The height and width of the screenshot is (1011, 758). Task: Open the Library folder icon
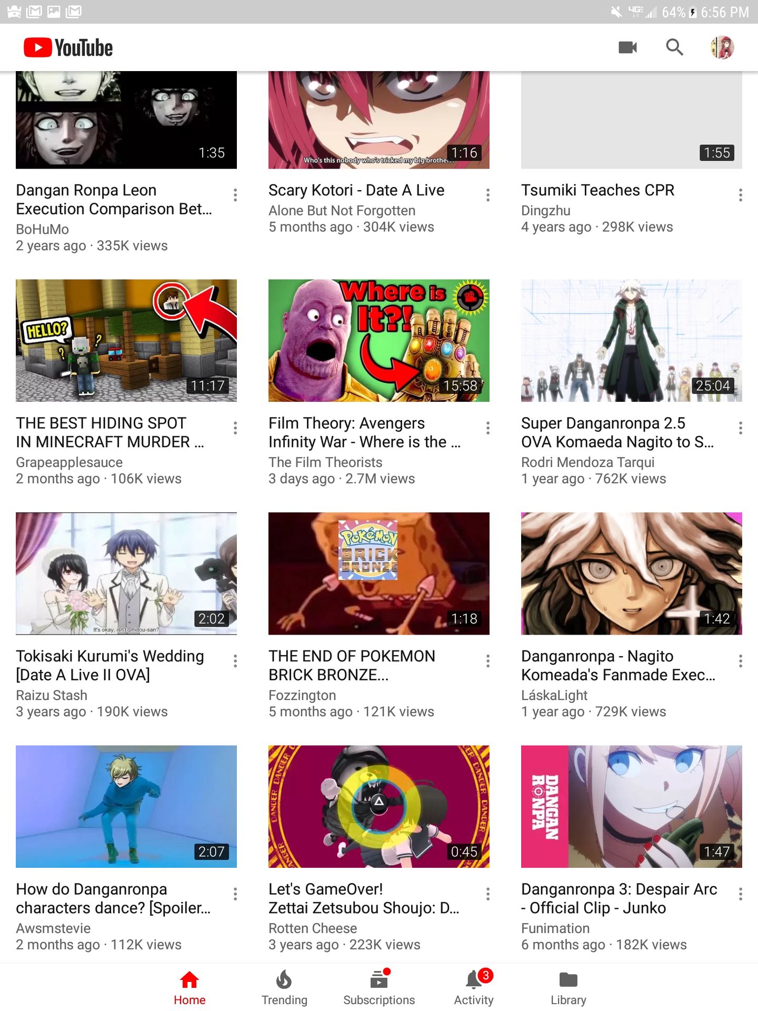(x=568, y=980)
